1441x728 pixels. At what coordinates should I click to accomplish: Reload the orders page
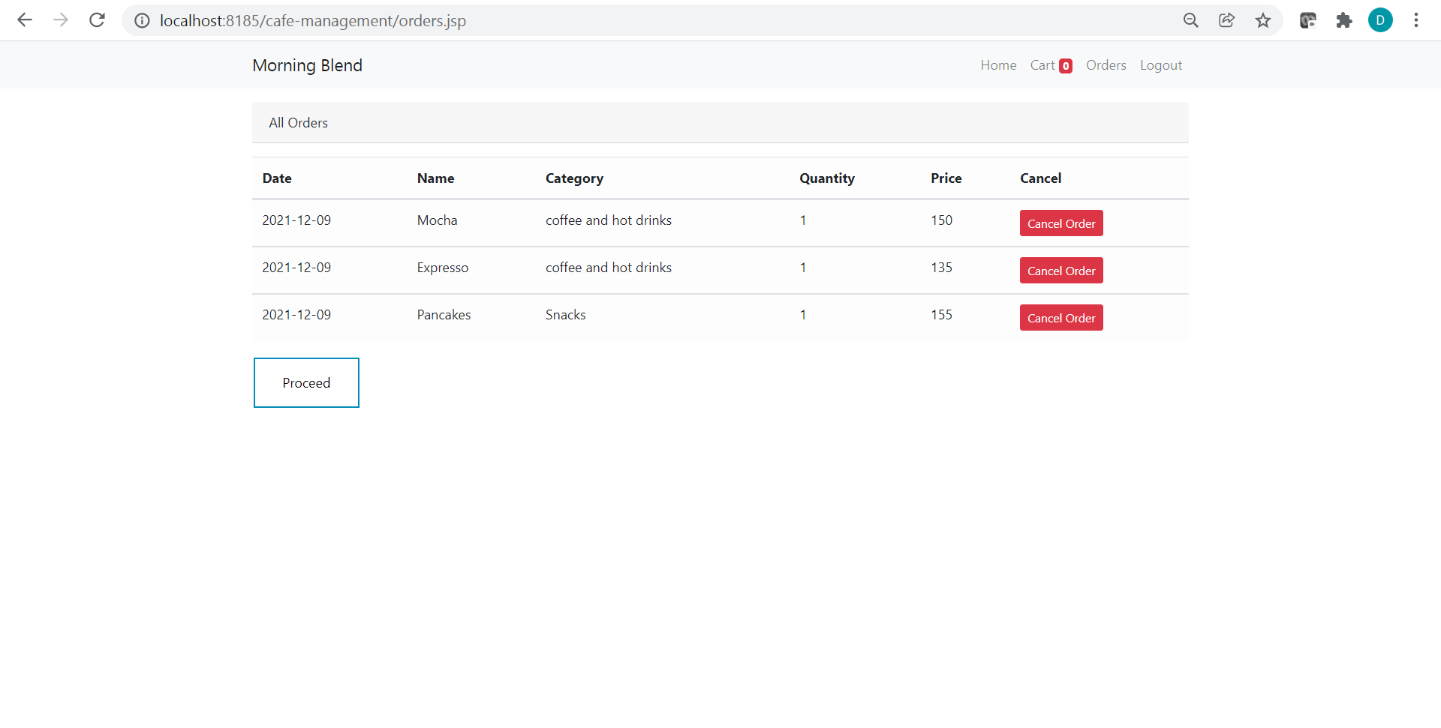[x=97, y=20]
